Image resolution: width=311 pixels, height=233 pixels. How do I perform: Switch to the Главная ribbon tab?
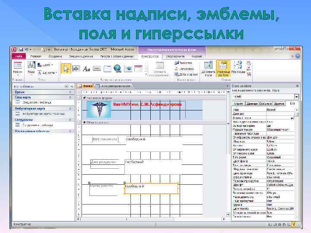[36, 56]
